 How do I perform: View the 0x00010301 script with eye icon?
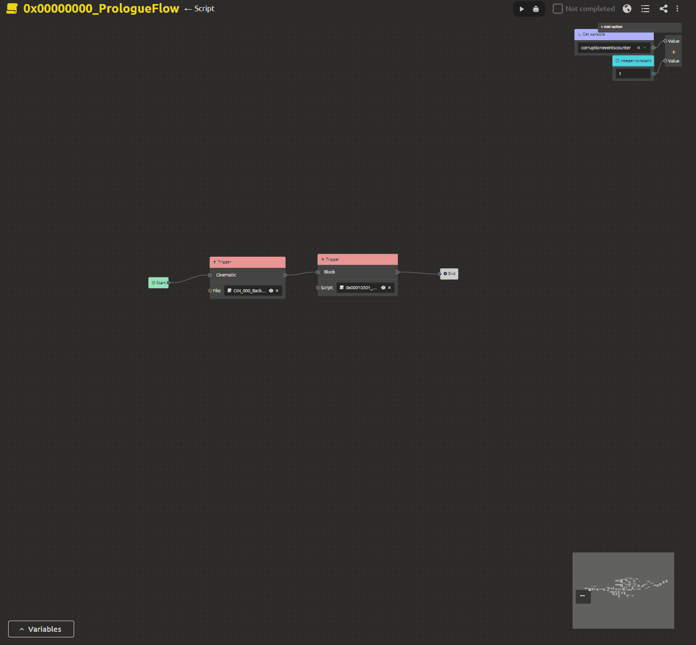pyautogui.click(x=383, y=288)
